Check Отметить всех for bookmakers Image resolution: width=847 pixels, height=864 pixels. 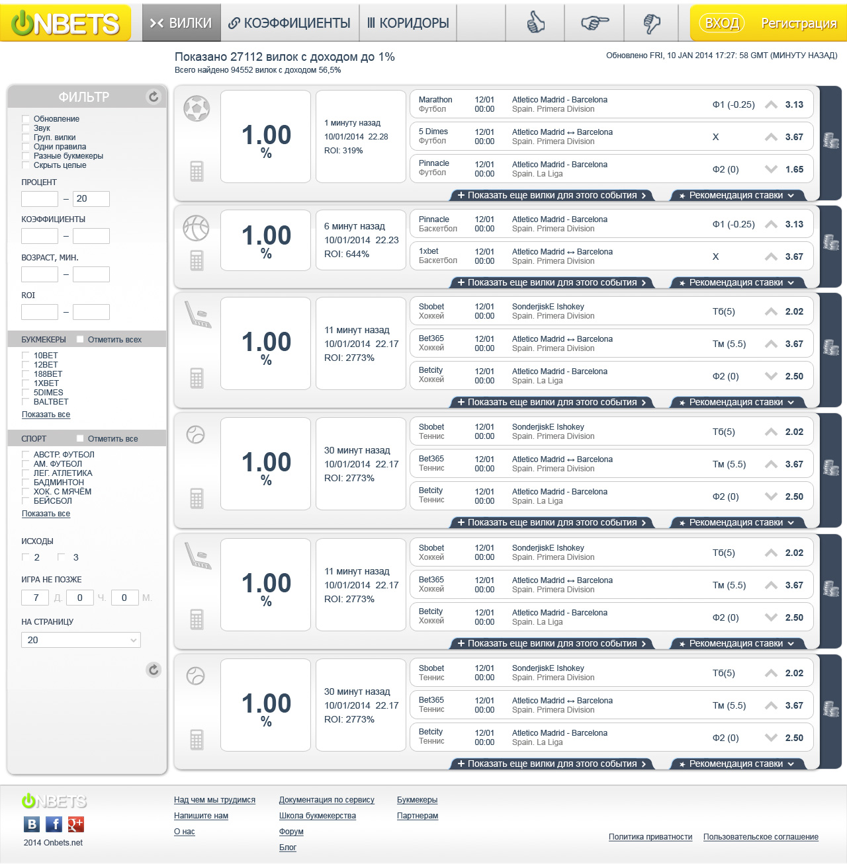click(x=80, y=339)
